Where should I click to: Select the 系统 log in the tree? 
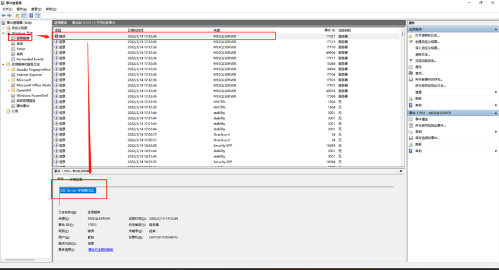pyautogui.click(x=19, y=54)
